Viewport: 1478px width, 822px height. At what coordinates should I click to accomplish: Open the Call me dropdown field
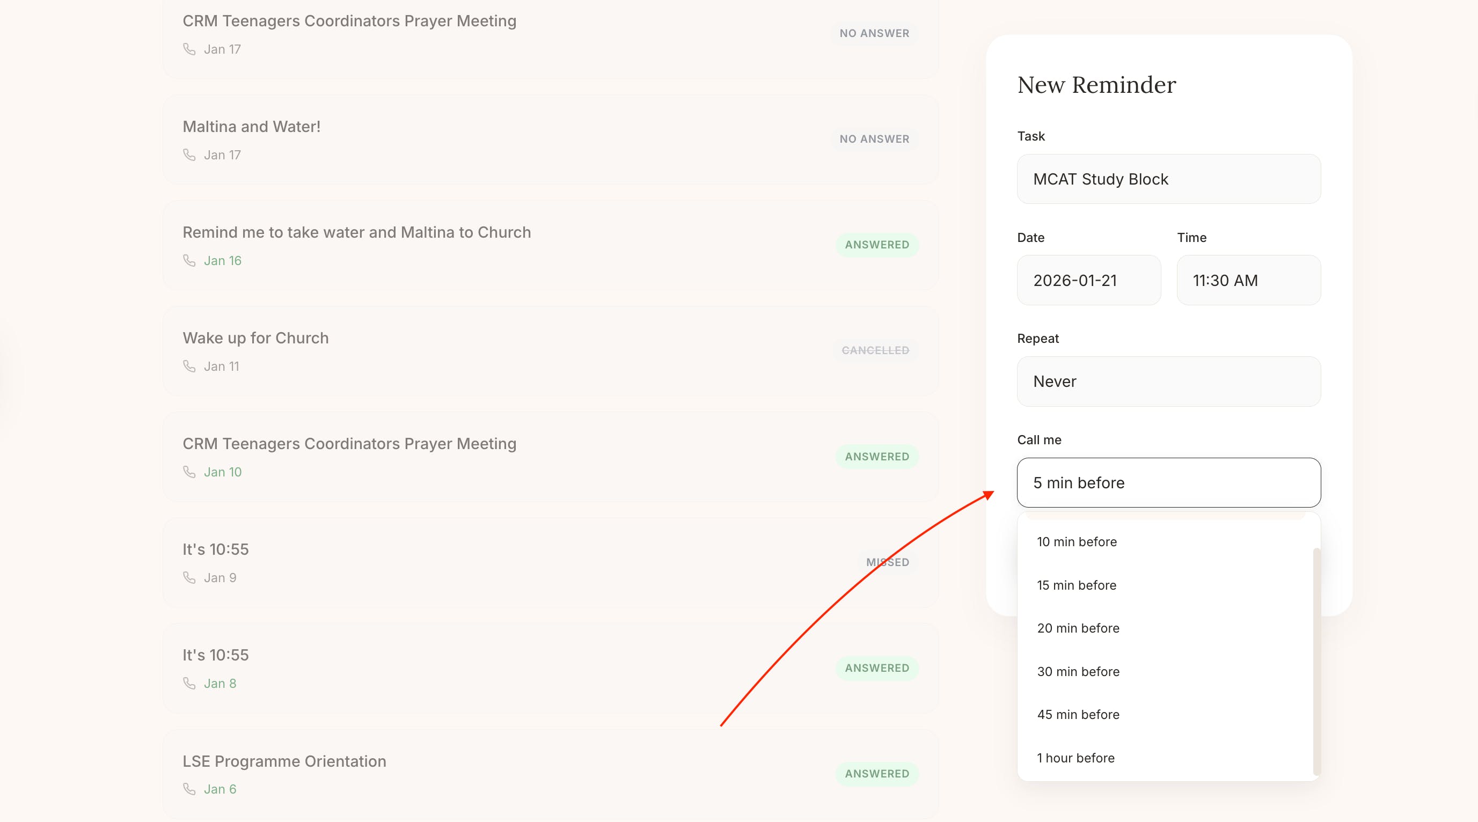tap(1168, 482)
